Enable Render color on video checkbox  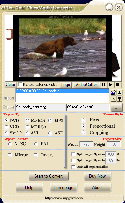20,85
